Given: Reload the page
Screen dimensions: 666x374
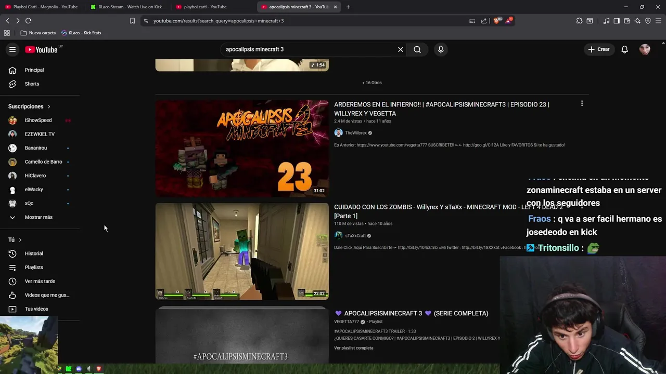Looking at the screenshot, I should (28, 21).
